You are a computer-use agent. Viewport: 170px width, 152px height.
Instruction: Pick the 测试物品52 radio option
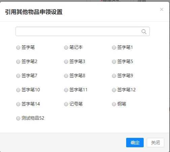18,118
